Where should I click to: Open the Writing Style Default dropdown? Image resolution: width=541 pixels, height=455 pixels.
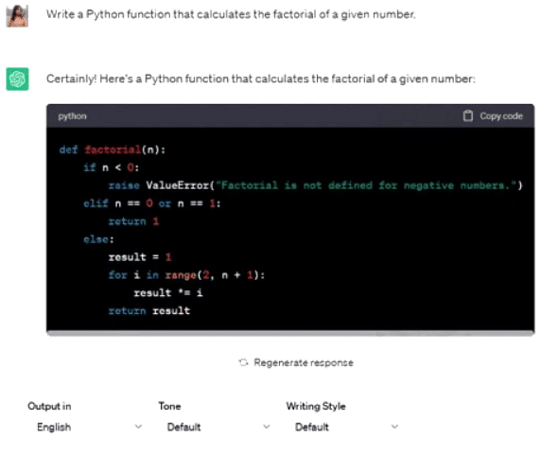click(x=346, y=427)
